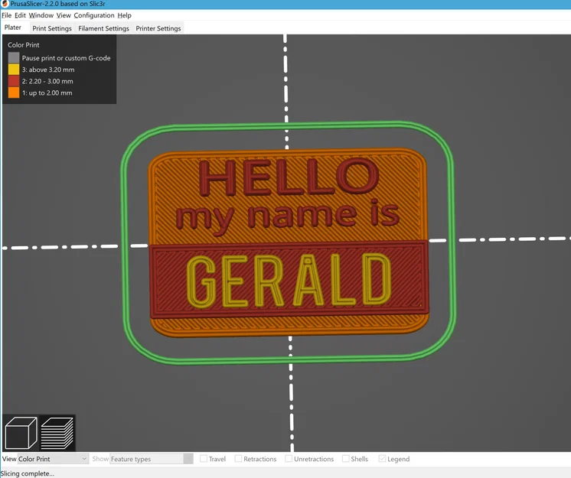This screenshot has height=478, width=571.
Task: Click the orange up to 2.00 mm swatch
Action: click(x=14, y=93)
